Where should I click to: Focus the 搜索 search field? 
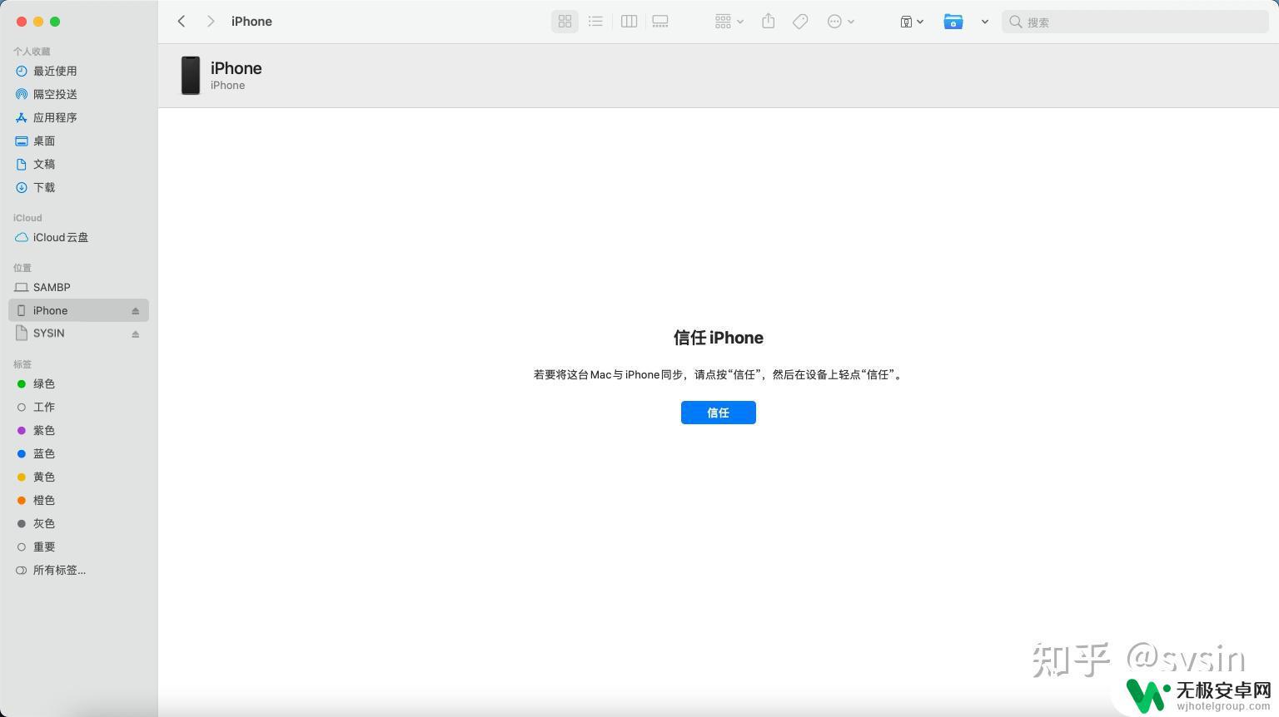[x=1135, y=22]
